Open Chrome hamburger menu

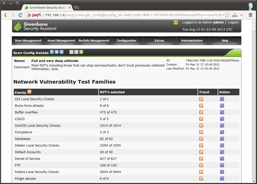click(250, 15)
